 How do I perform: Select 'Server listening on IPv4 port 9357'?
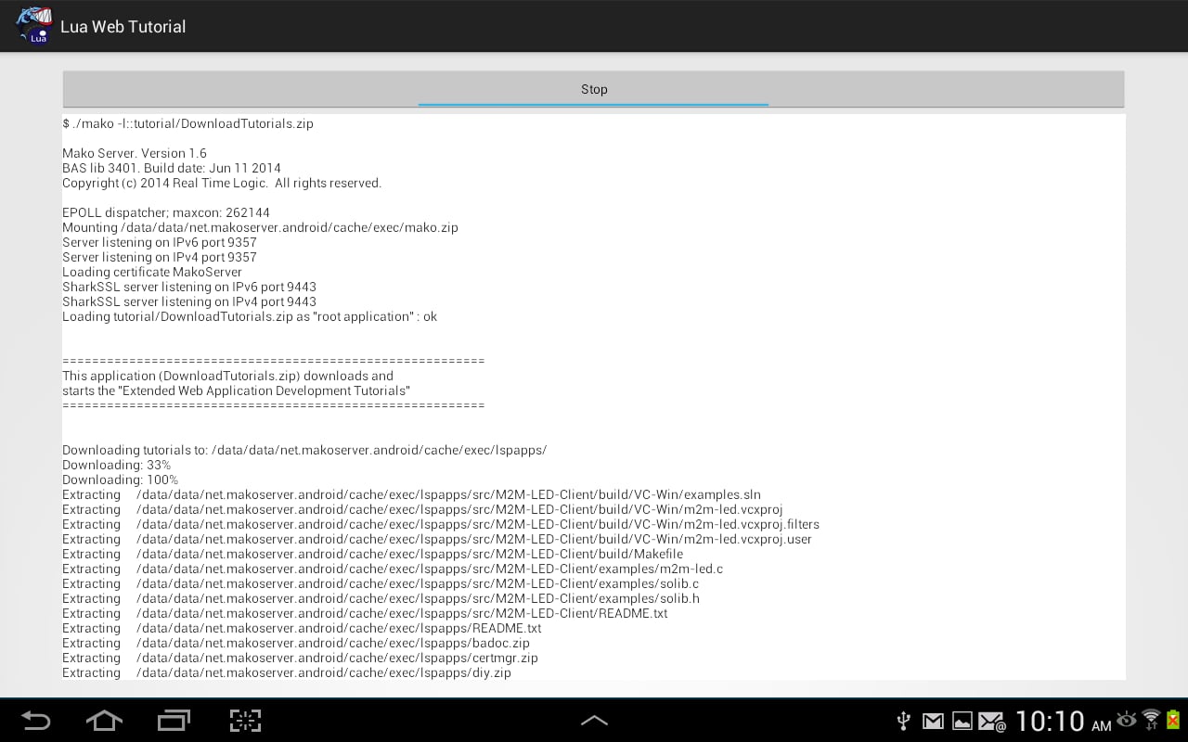pyautogui.click(x=160, y=257)
